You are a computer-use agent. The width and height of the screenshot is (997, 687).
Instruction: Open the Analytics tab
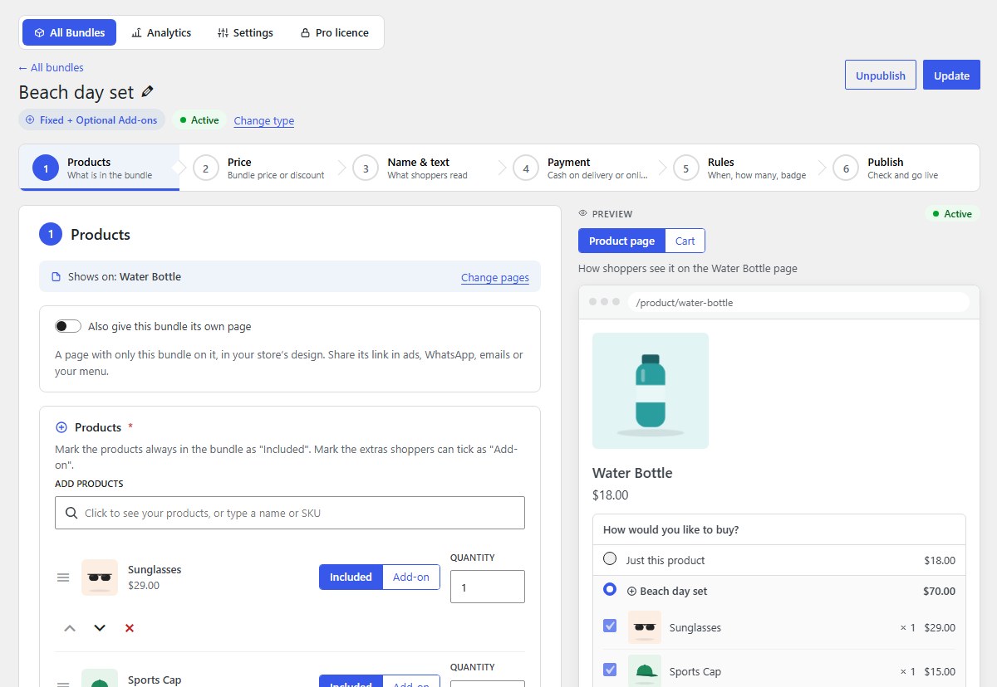tap(161, 32)
